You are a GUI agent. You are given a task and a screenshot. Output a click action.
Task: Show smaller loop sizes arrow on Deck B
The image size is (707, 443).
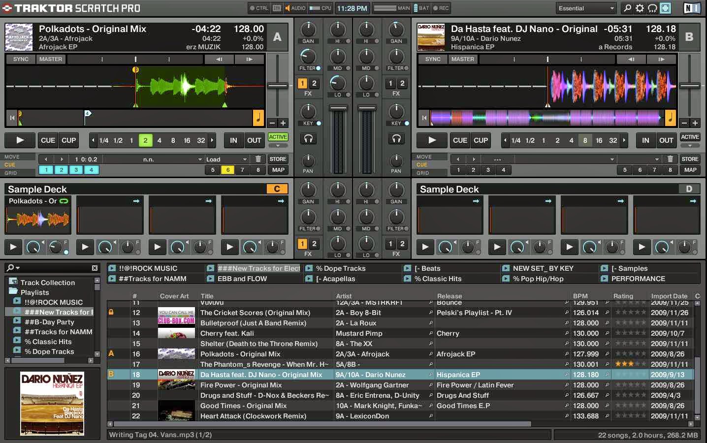pyautogui.click(x=505, y=140)
